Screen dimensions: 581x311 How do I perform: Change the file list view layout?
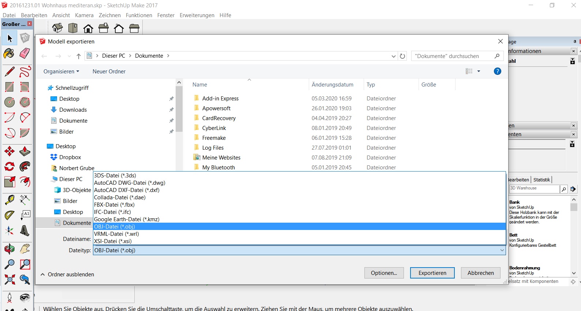[x=469, y=71]
